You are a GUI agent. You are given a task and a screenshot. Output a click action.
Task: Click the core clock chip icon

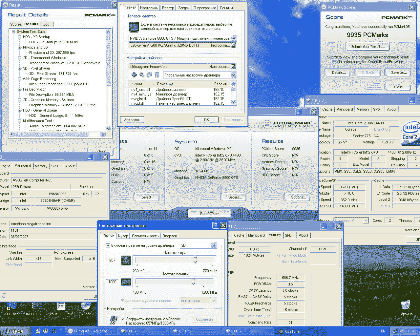(126, 261)
